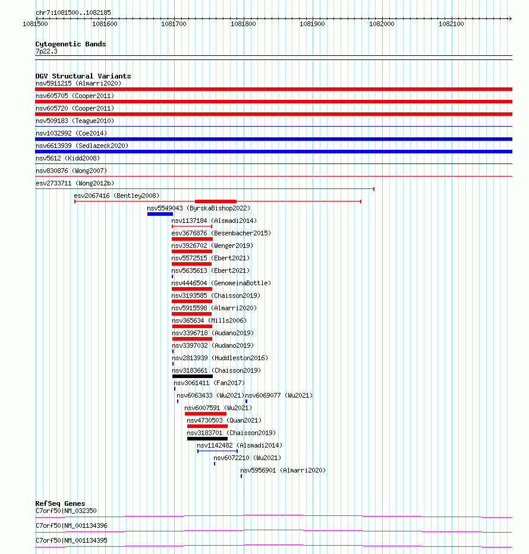529x554 pixels.
Task: Click the C7orf50|NM_032350 gene label
Action: [66, 511]
